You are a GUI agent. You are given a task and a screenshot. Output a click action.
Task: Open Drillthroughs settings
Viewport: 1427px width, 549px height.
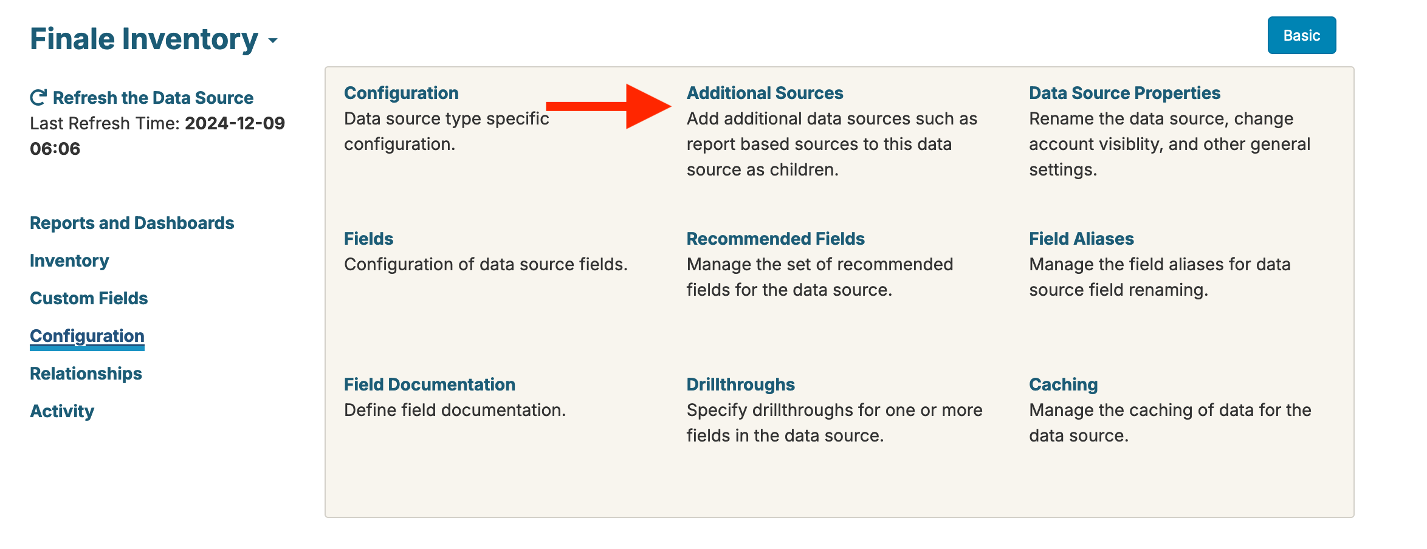pos(740,384)
